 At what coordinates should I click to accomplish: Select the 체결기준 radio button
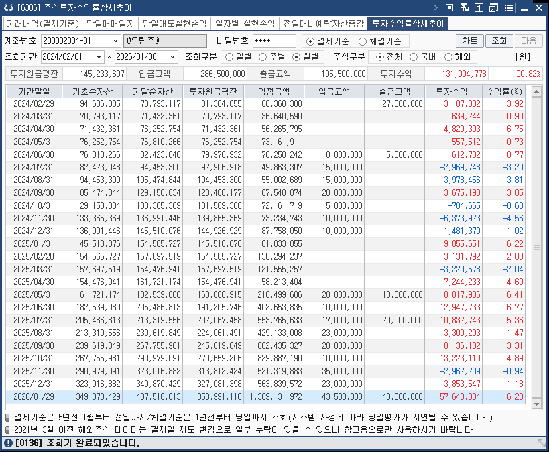coord(361,40)
